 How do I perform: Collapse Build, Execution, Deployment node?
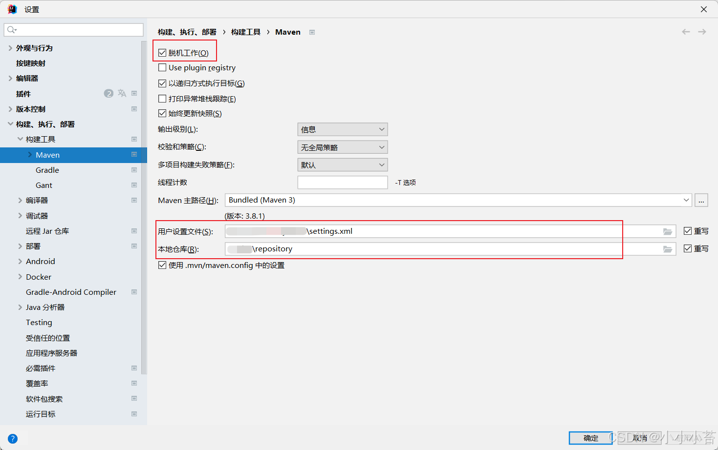[10, 124]
